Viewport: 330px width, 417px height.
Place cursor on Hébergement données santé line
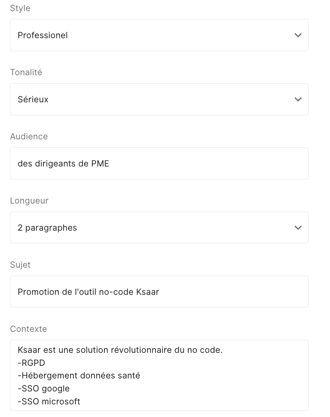79,376
